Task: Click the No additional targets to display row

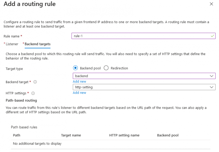Action: pos(37,144)
